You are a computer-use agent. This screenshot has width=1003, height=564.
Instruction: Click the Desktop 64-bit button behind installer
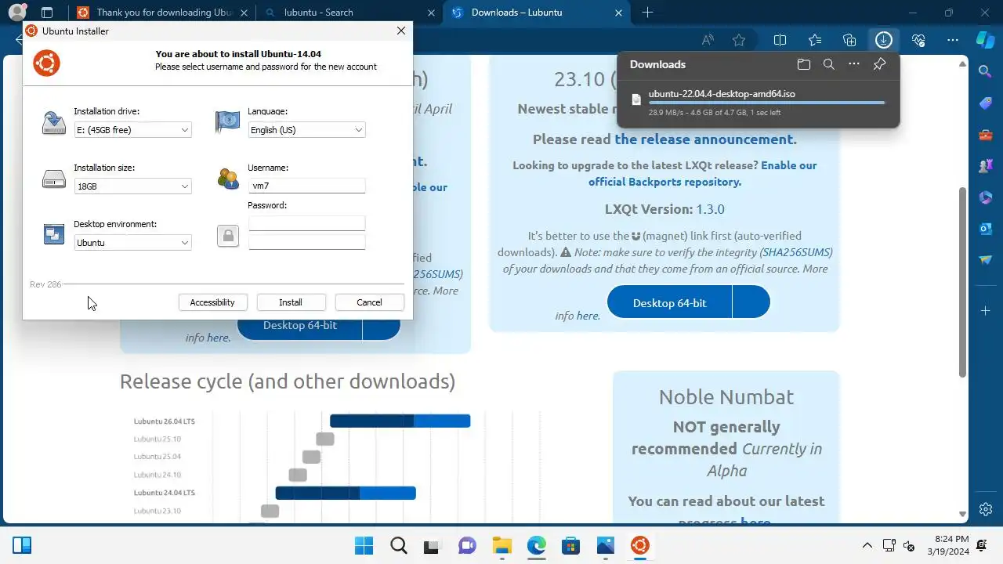[x=300, y=326]
